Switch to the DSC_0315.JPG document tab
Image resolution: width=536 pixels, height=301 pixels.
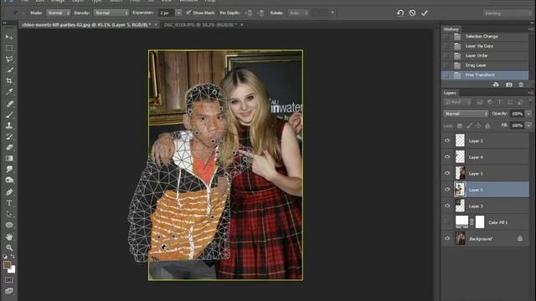point(200,24)
